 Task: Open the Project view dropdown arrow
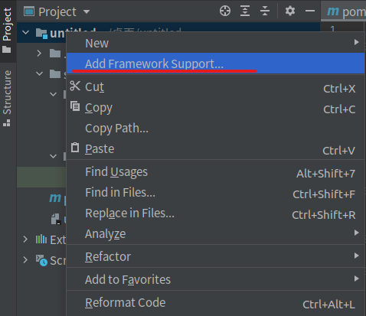(87, 11)
